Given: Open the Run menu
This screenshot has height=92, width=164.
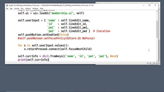Looking at the screenshot, I should [22, 8].
